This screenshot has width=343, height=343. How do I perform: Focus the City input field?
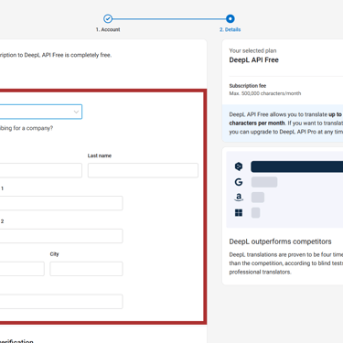coord(86,269)
